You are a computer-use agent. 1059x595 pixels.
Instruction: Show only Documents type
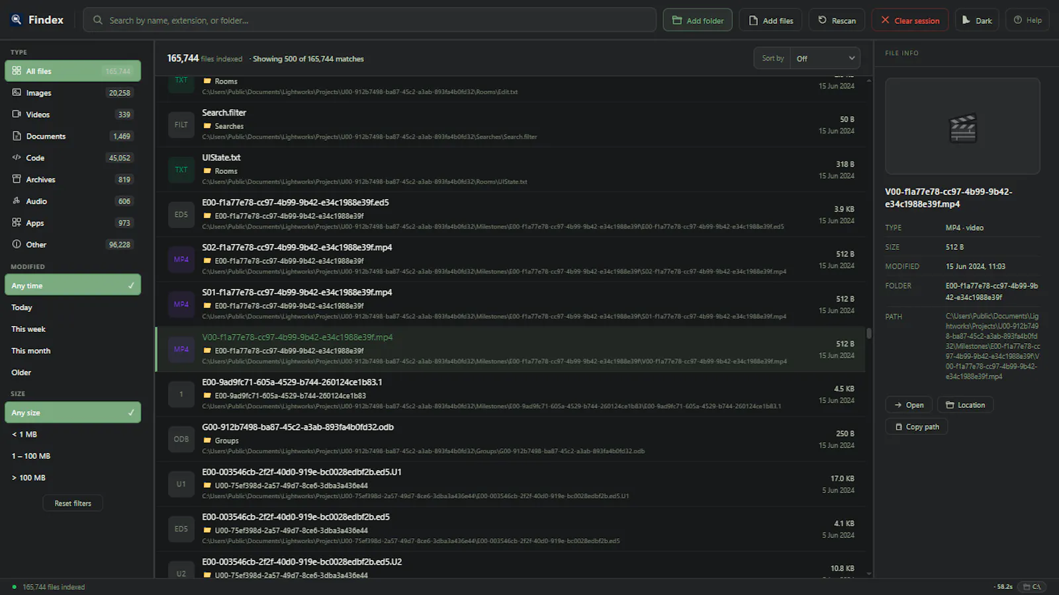click(x=73, y=136)
